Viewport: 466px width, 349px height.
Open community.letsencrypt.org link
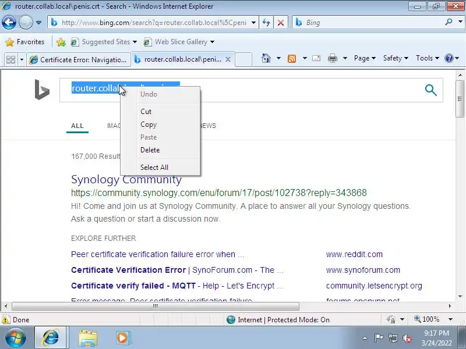point(374,286)
